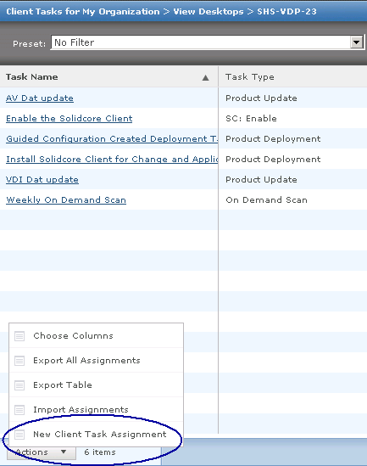The width and height of the screenshot is (367, 466).
Task: Click the icon beside Choose Columns
Action: pos(19,336)
